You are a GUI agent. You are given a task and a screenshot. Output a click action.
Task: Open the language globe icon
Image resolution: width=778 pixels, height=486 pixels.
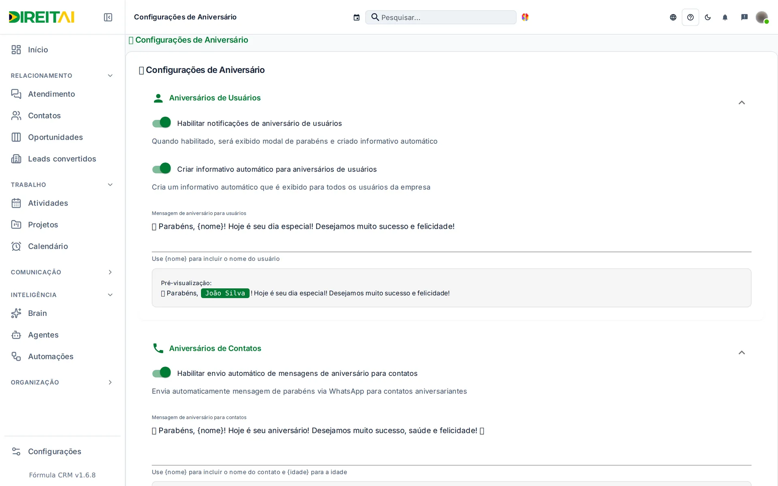673,17
